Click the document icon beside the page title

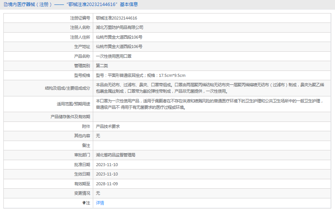click(6, 4)
